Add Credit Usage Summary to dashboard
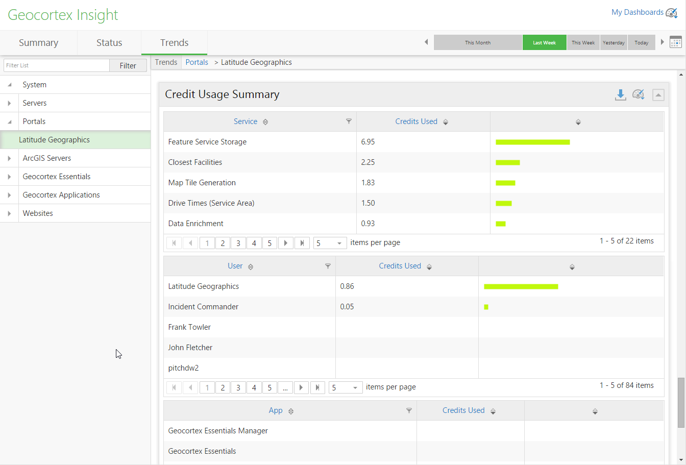The width and height of the screenshot is (686, 465). (x=638, y=94)
